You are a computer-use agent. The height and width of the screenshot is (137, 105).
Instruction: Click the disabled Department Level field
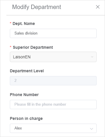53,81
